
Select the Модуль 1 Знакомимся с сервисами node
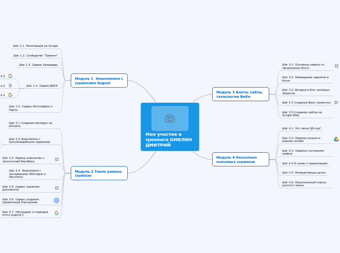click(99, 80)
